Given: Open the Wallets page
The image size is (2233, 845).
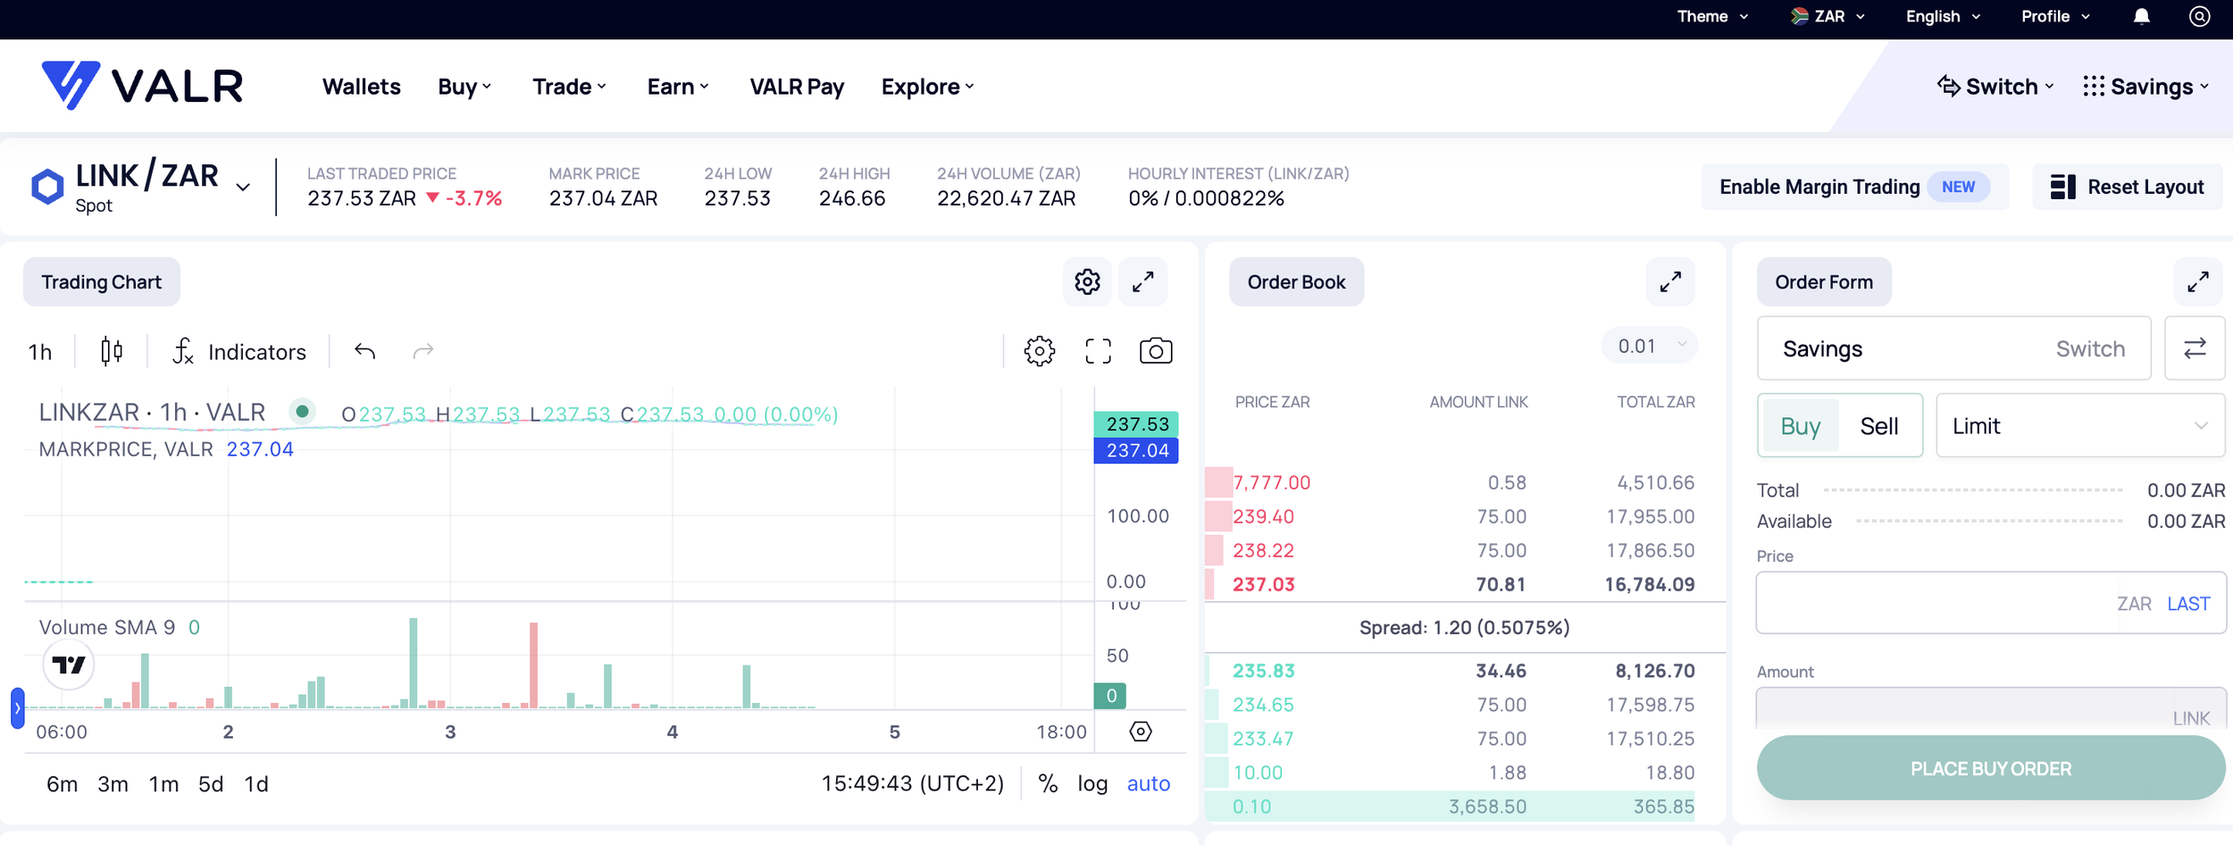Looking at the screenshot, I should [x=361, y=87].
